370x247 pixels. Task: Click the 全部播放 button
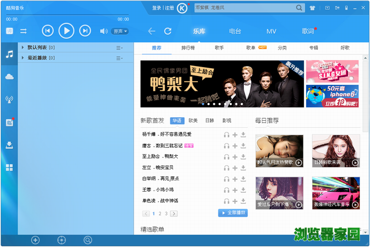click(x=233, y=213)
